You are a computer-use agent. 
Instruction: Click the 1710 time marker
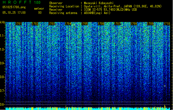point(167,24)
